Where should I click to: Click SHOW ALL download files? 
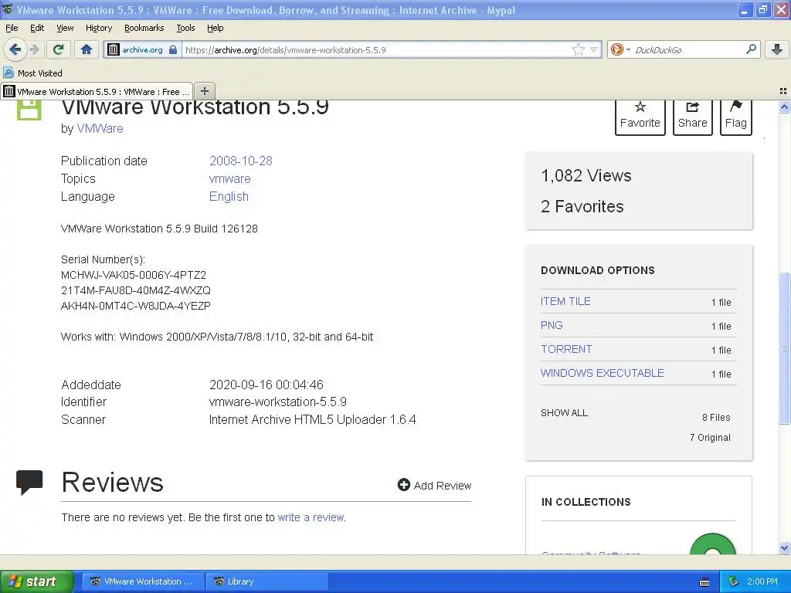point(564,412)
